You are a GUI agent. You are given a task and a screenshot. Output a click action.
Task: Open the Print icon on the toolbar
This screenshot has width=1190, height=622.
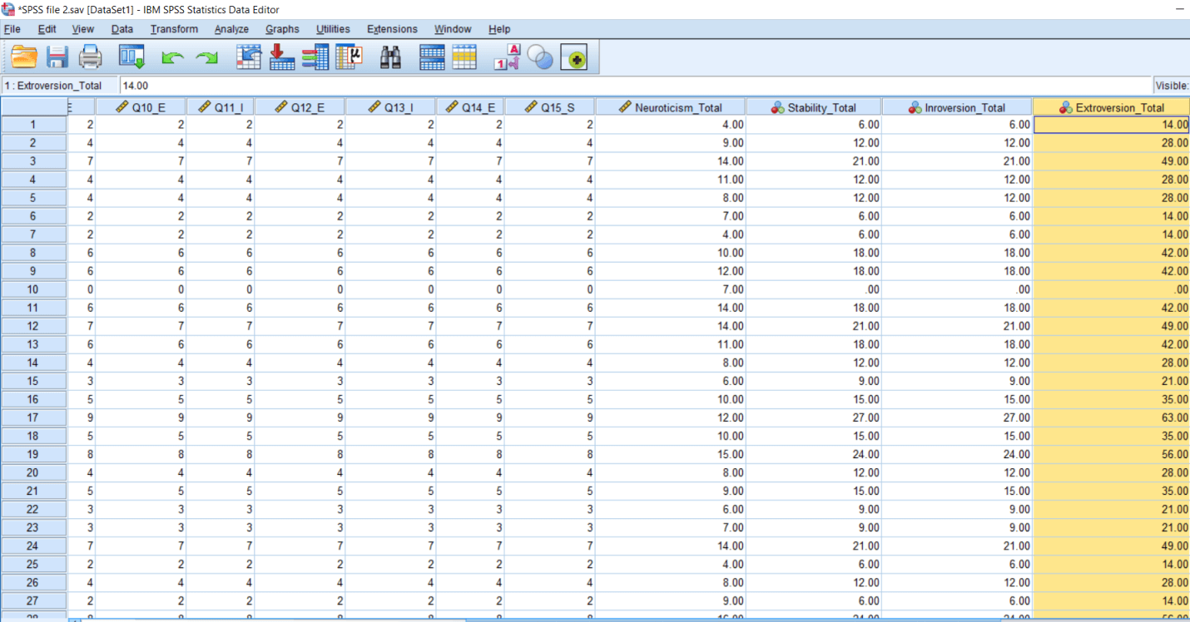coord(90,57)
